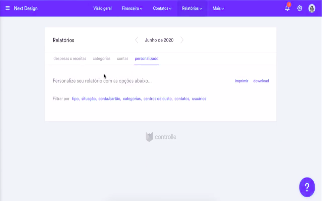Filter by contatos
Screen dimensions: 322x201
coord(182,98)
